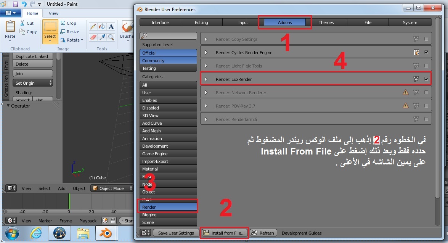Pick the Eraser tool in Paint
Image resolution: width=448 pixels, height=243 pixels.
pyautogui.click(x=93, y=37)
